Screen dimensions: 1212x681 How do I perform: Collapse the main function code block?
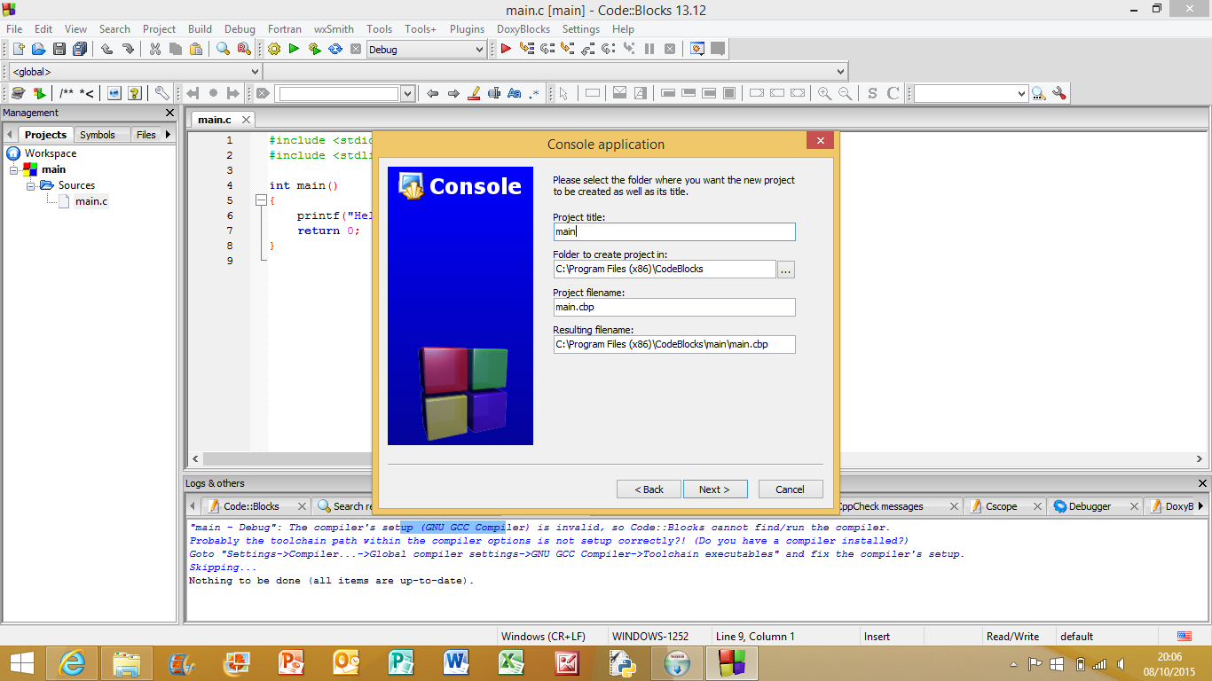[x=260, y=200]
